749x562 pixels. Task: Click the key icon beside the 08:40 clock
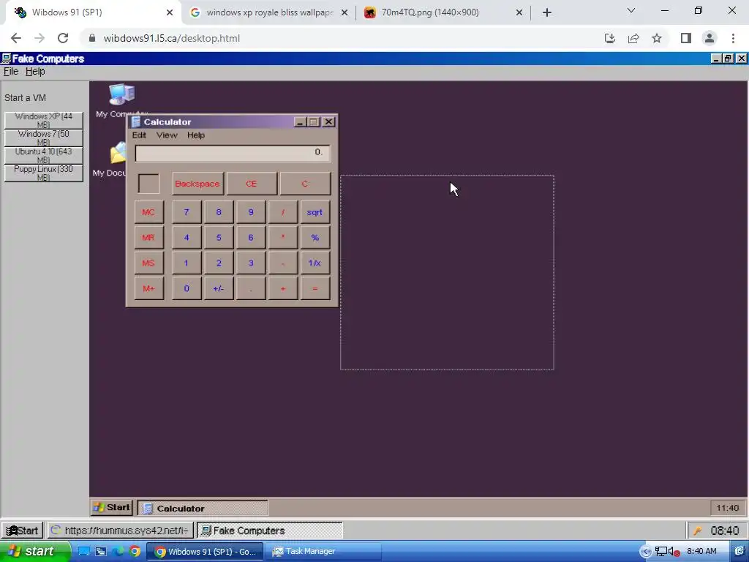698,531
